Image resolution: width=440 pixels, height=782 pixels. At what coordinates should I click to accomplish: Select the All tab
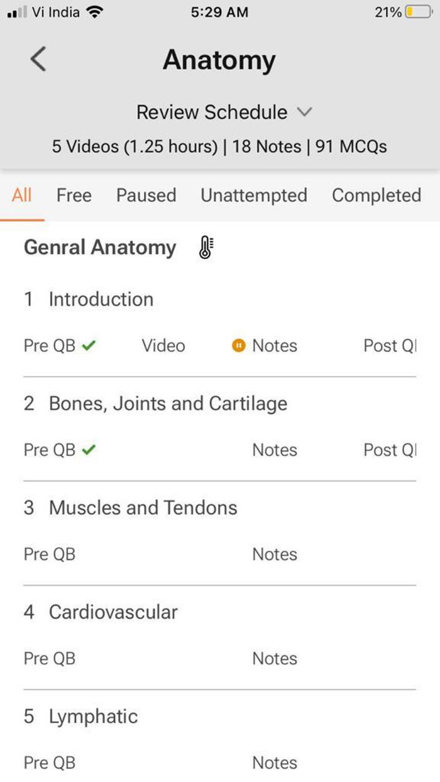click(x=21, y=196)
